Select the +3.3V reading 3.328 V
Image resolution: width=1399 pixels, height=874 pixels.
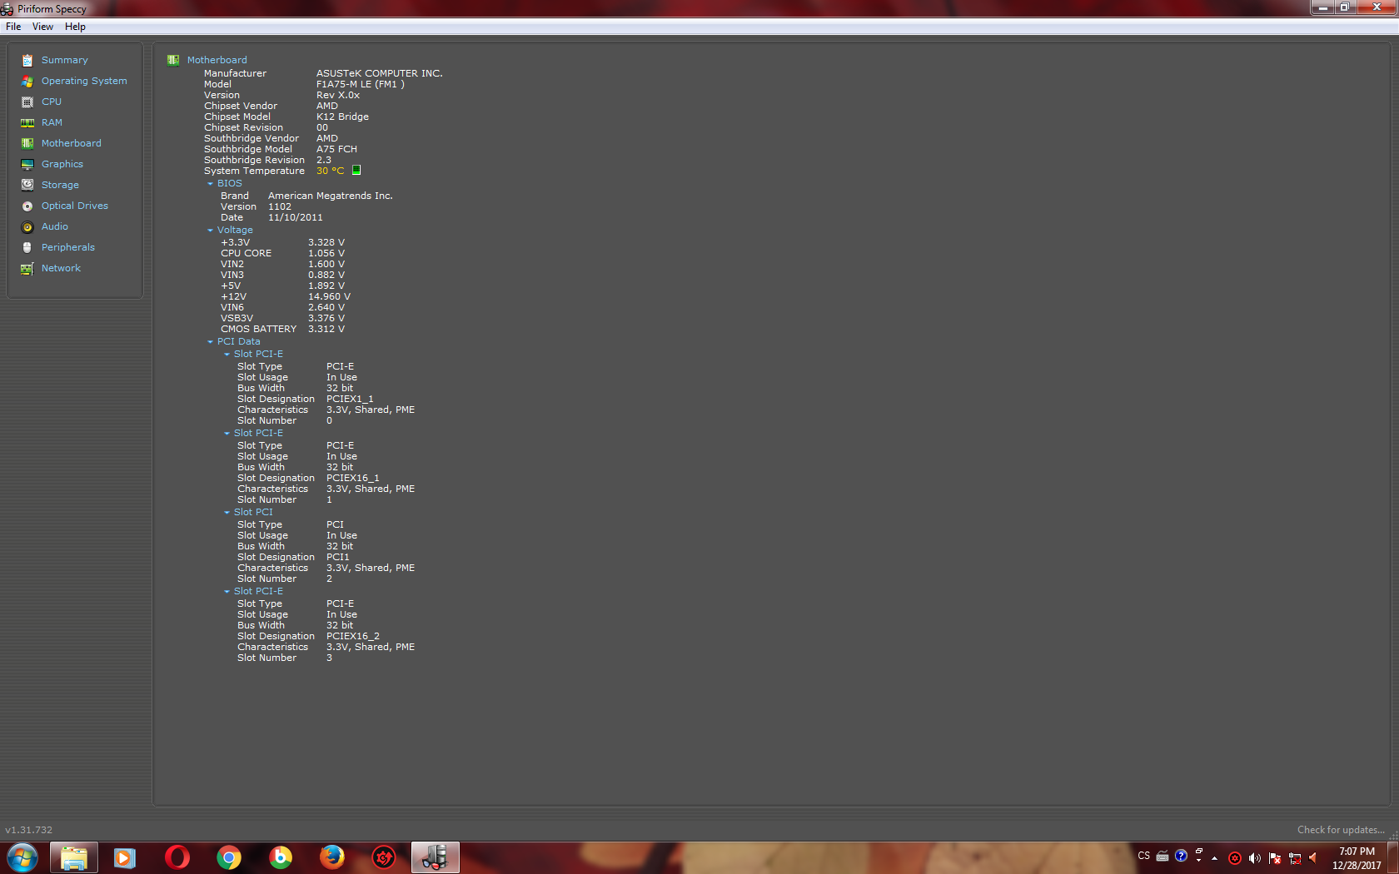coord(326,242)
